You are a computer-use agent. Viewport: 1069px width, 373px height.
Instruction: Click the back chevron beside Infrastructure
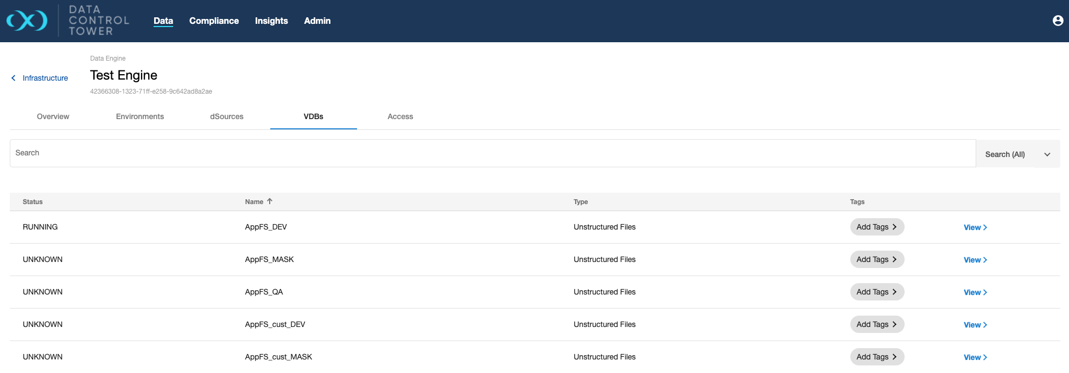point(14,78)
